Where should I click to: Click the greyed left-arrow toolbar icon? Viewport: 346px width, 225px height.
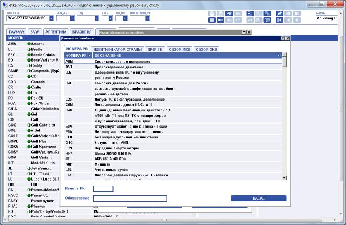[297, 21]
